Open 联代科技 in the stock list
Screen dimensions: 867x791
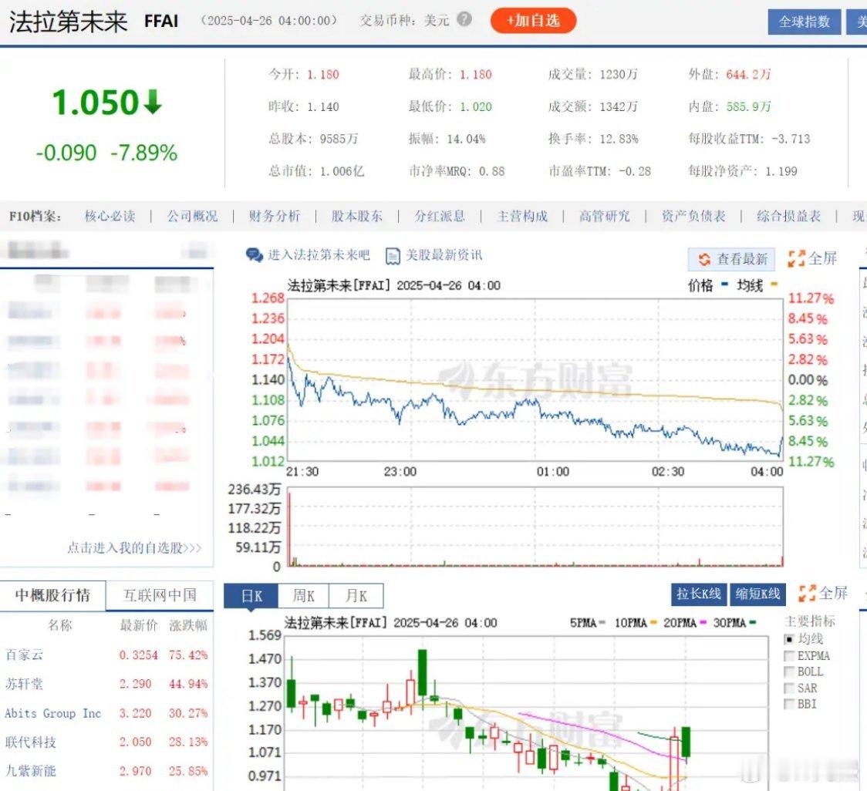pos(30,742)
